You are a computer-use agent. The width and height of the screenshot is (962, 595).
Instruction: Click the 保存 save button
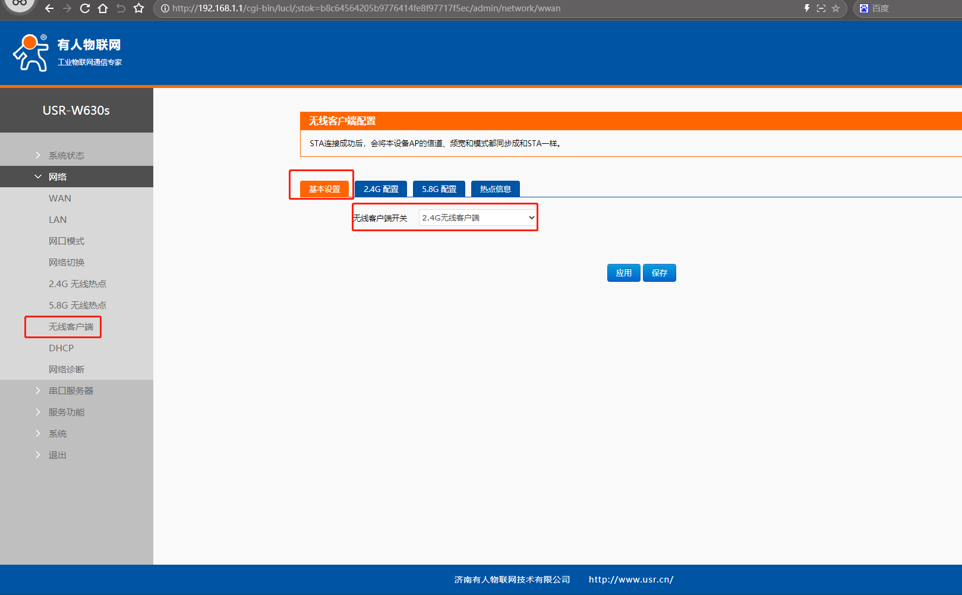[659, 273]
